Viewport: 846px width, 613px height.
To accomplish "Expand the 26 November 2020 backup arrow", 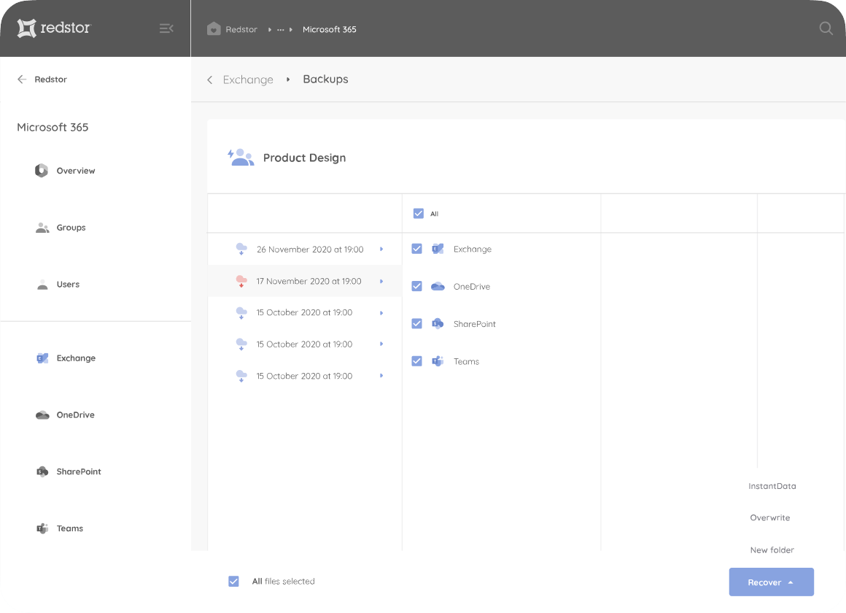I will pos(381,249).
